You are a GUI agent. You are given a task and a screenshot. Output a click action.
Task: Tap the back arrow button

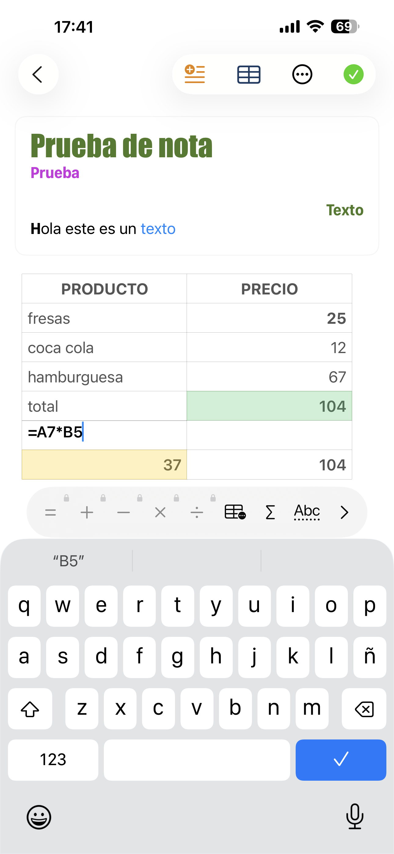tap(38, 74)
